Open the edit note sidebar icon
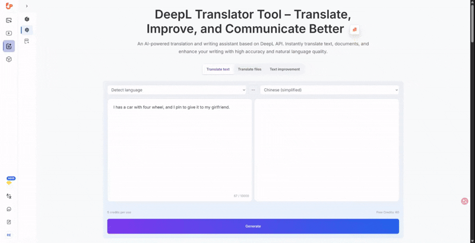 9,222
